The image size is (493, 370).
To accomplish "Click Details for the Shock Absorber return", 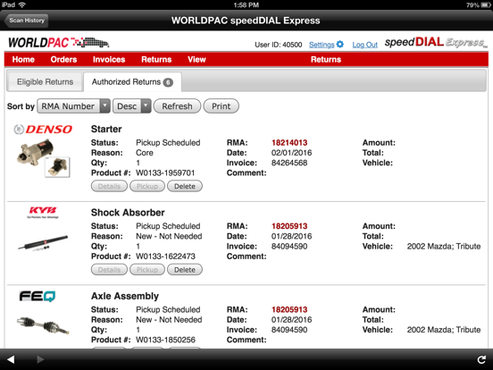I will coord(109,270).
